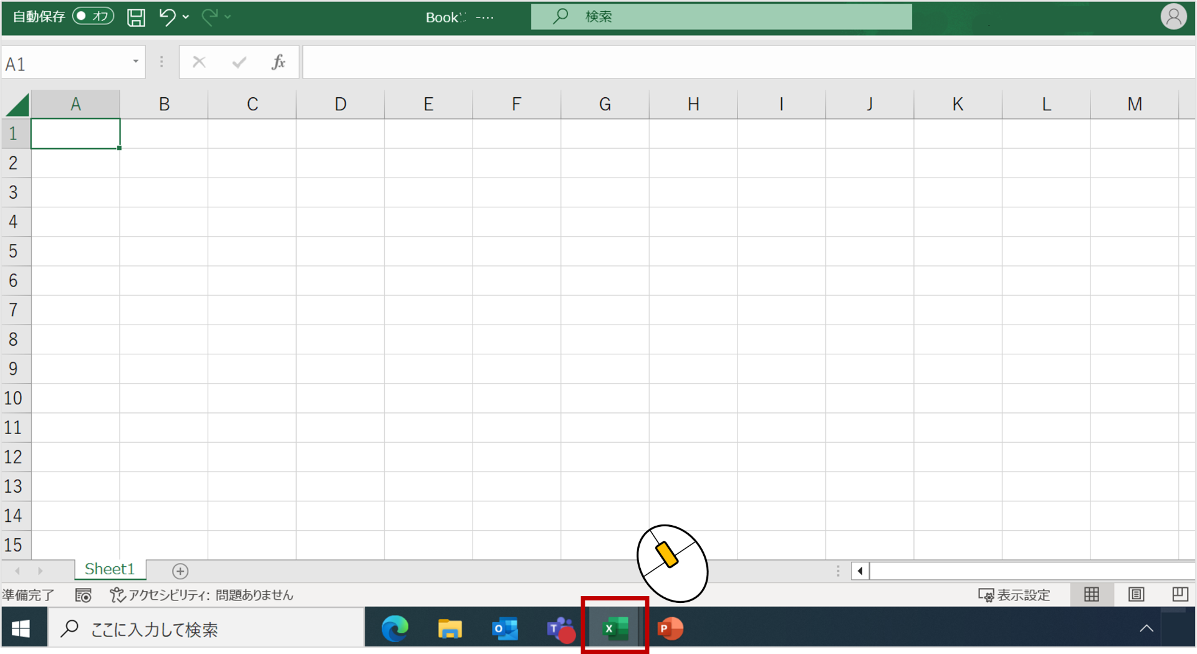
Task: Select row 5 header
Action: coord(16,251)
